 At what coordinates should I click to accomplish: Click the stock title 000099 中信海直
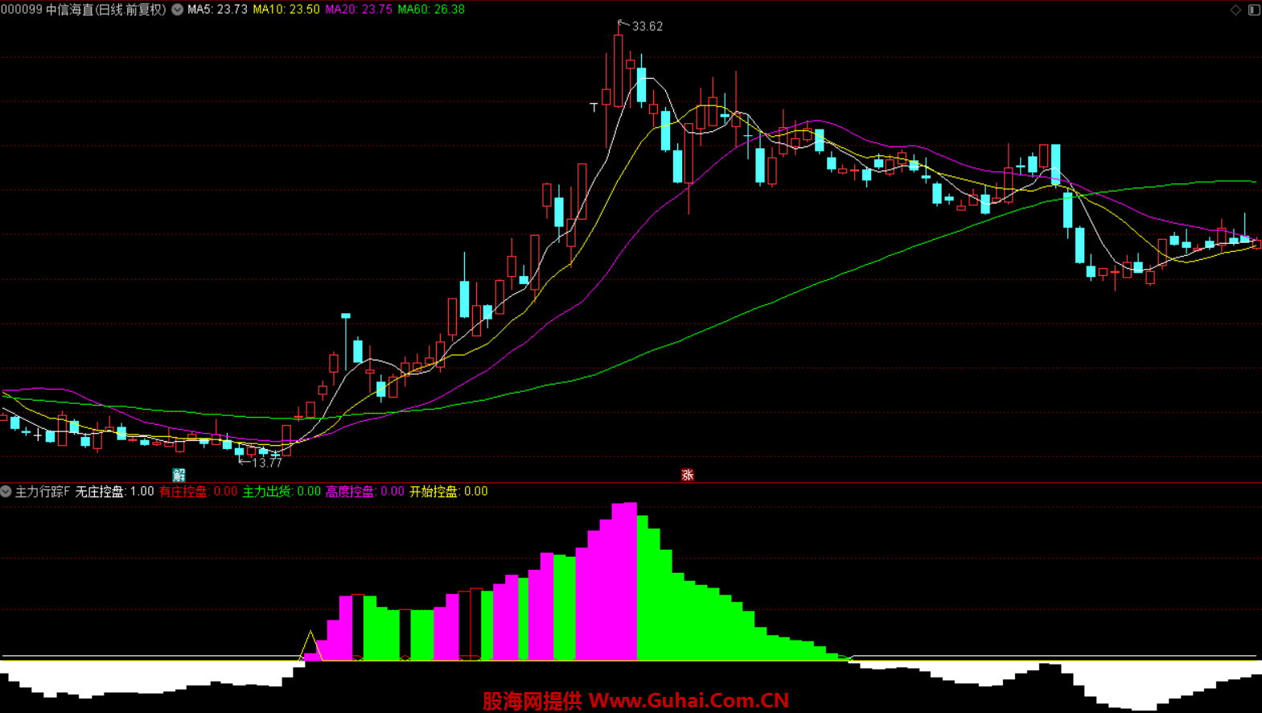pyautogui.click(x=83, y=10)
